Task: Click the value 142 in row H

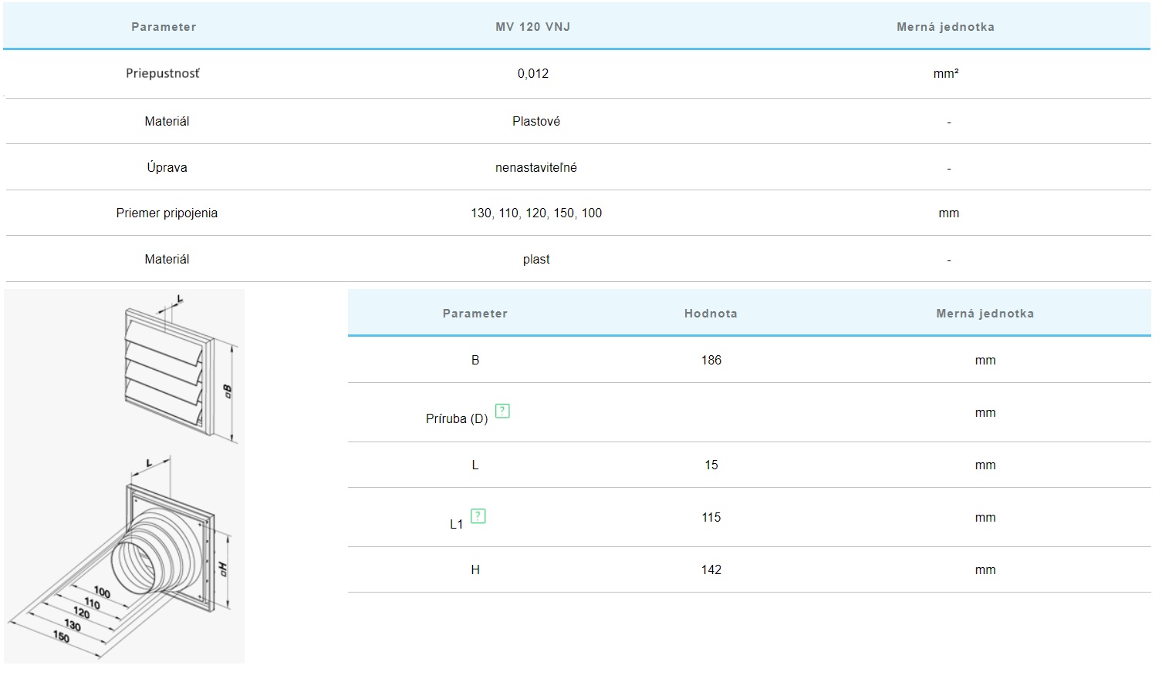Action: click(711, 570)
